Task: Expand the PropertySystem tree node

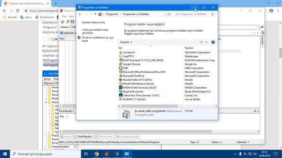Action: tap(46, 147)
